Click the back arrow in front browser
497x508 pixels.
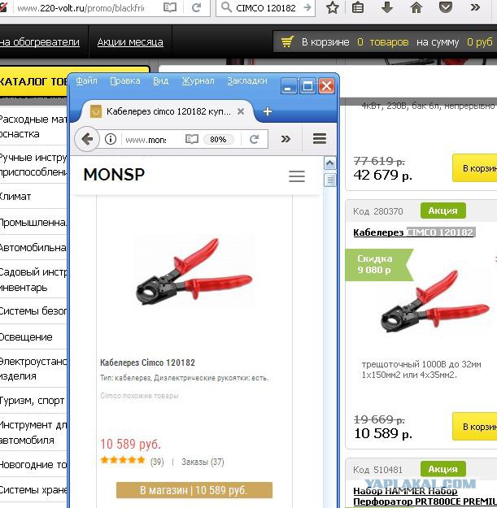coord(86,139)
